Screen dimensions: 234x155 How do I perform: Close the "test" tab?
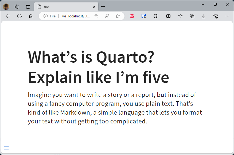(x=94, y=7)
